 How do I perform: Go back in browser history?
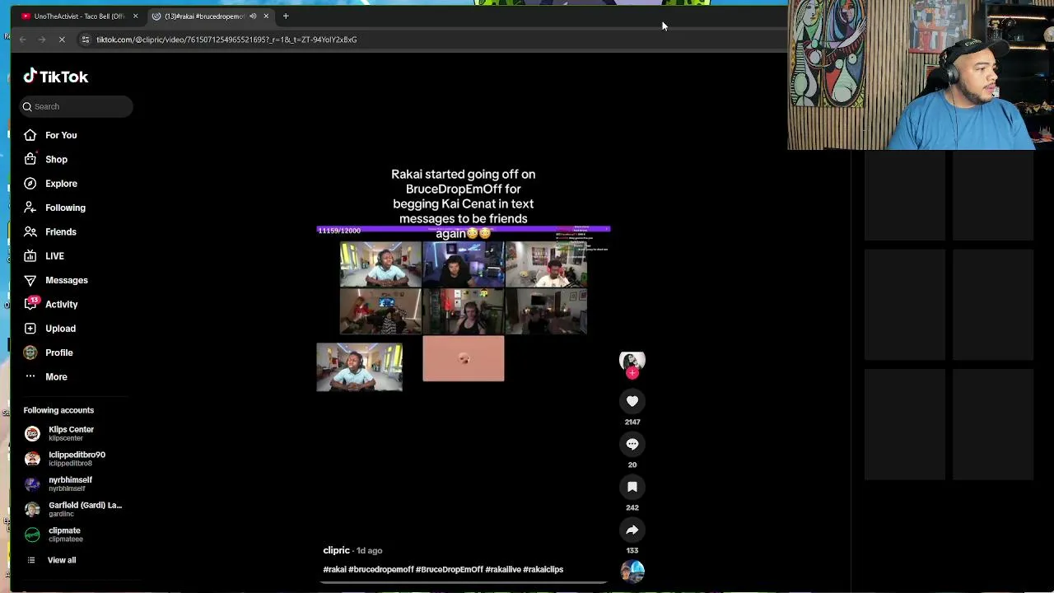[x=23, y=40]
